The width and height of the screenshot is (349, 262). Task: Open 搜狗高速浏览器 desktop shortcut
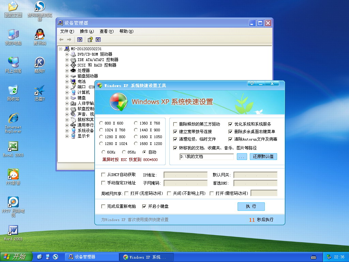[40, 10]
